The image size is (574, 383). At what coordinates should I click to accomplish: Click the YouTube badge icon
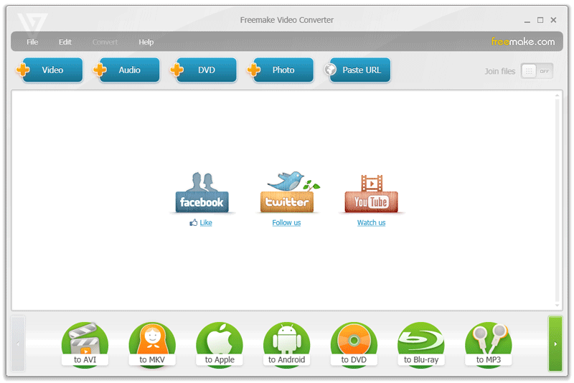coord(371,194)
